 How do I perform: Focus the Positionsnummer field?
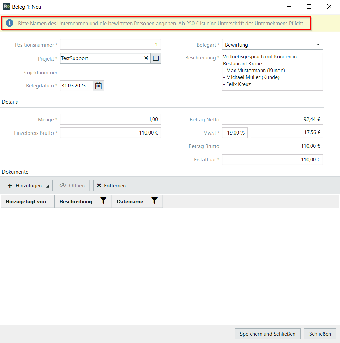[x=110, y=45]
